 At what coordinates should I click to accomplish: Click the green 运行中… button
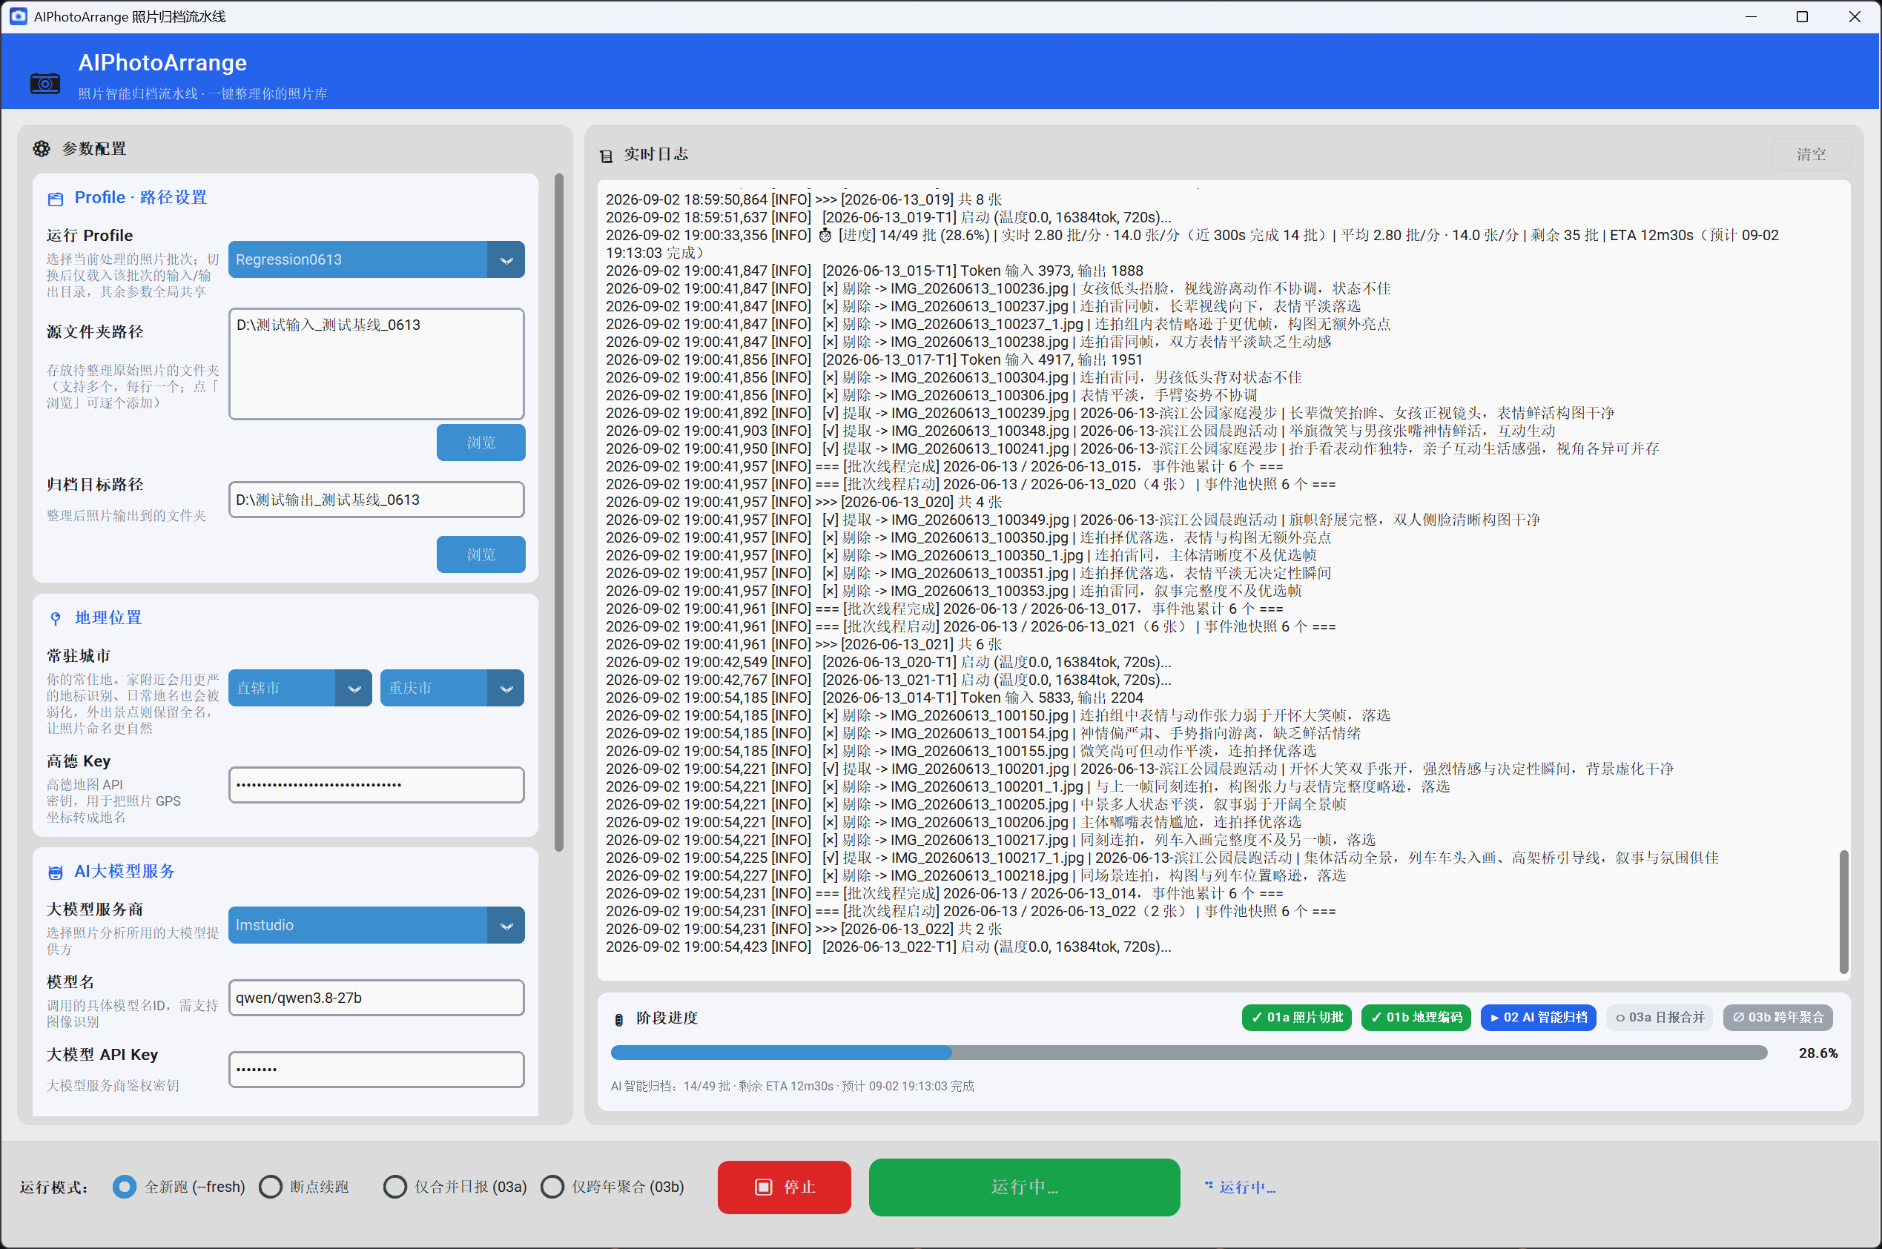(x=1024, y=1187)
